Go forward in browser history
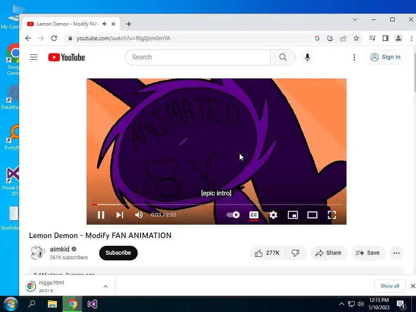 coord(41,38)
